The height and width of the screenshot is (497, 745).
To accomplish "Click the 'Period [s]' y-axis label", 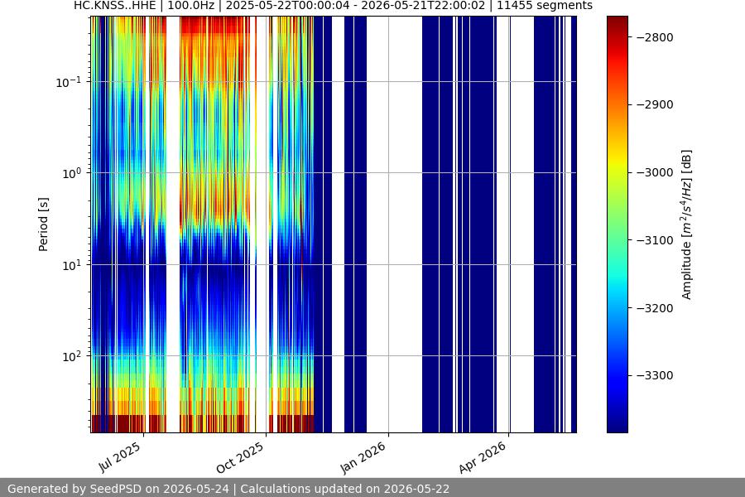I will click(43, 224).
